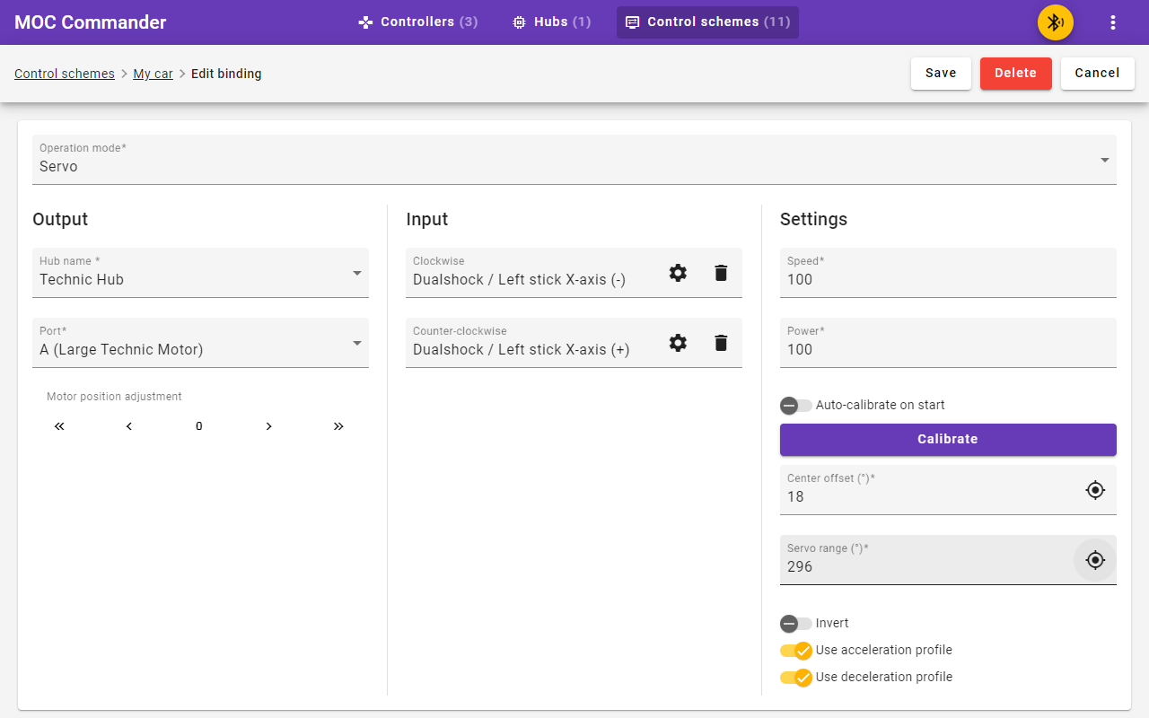Viewport: 1149px width, 718px height.
Task: Click the red Delete button
Action: pos(1016,74)
